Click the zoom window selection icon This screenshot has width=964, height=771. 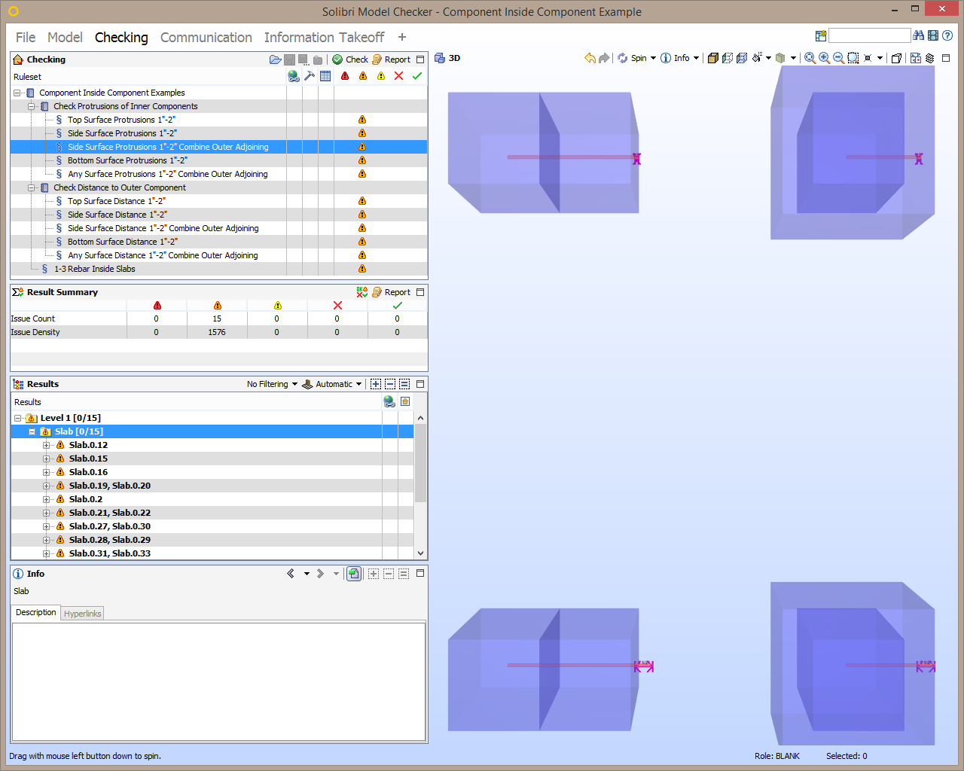pyautogui.click(x=853, y=58)
